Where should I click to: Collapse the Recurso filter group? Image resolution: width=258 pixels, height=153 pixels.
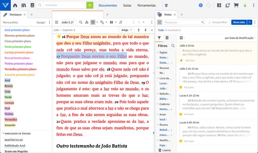click(158, 68)
